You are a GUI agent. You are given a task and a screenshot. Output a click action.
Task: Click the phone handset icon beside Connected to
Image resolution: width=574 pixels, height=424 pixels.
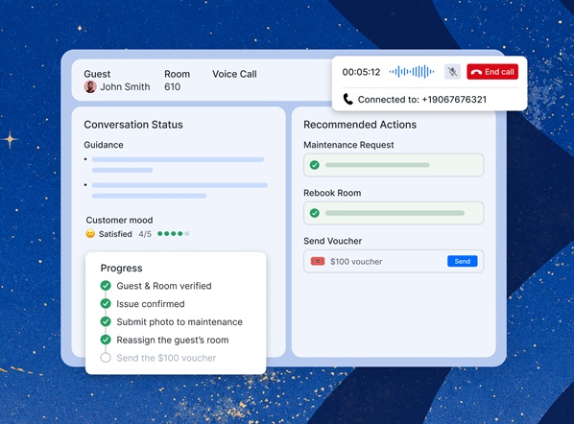coord(347,99)
